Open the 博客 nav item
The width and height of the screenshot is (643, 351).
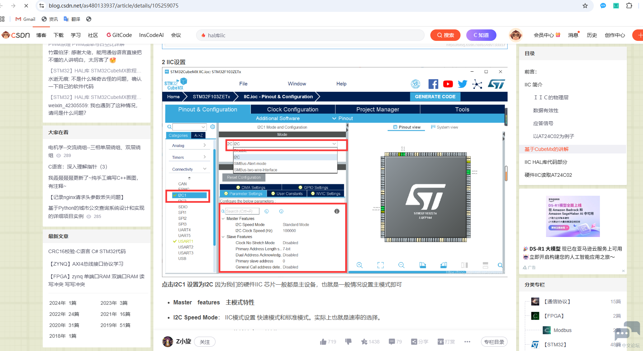41,35
